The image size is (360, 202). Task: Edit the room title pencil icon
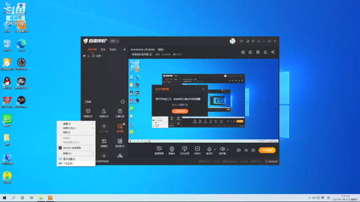tap(151, 54)
